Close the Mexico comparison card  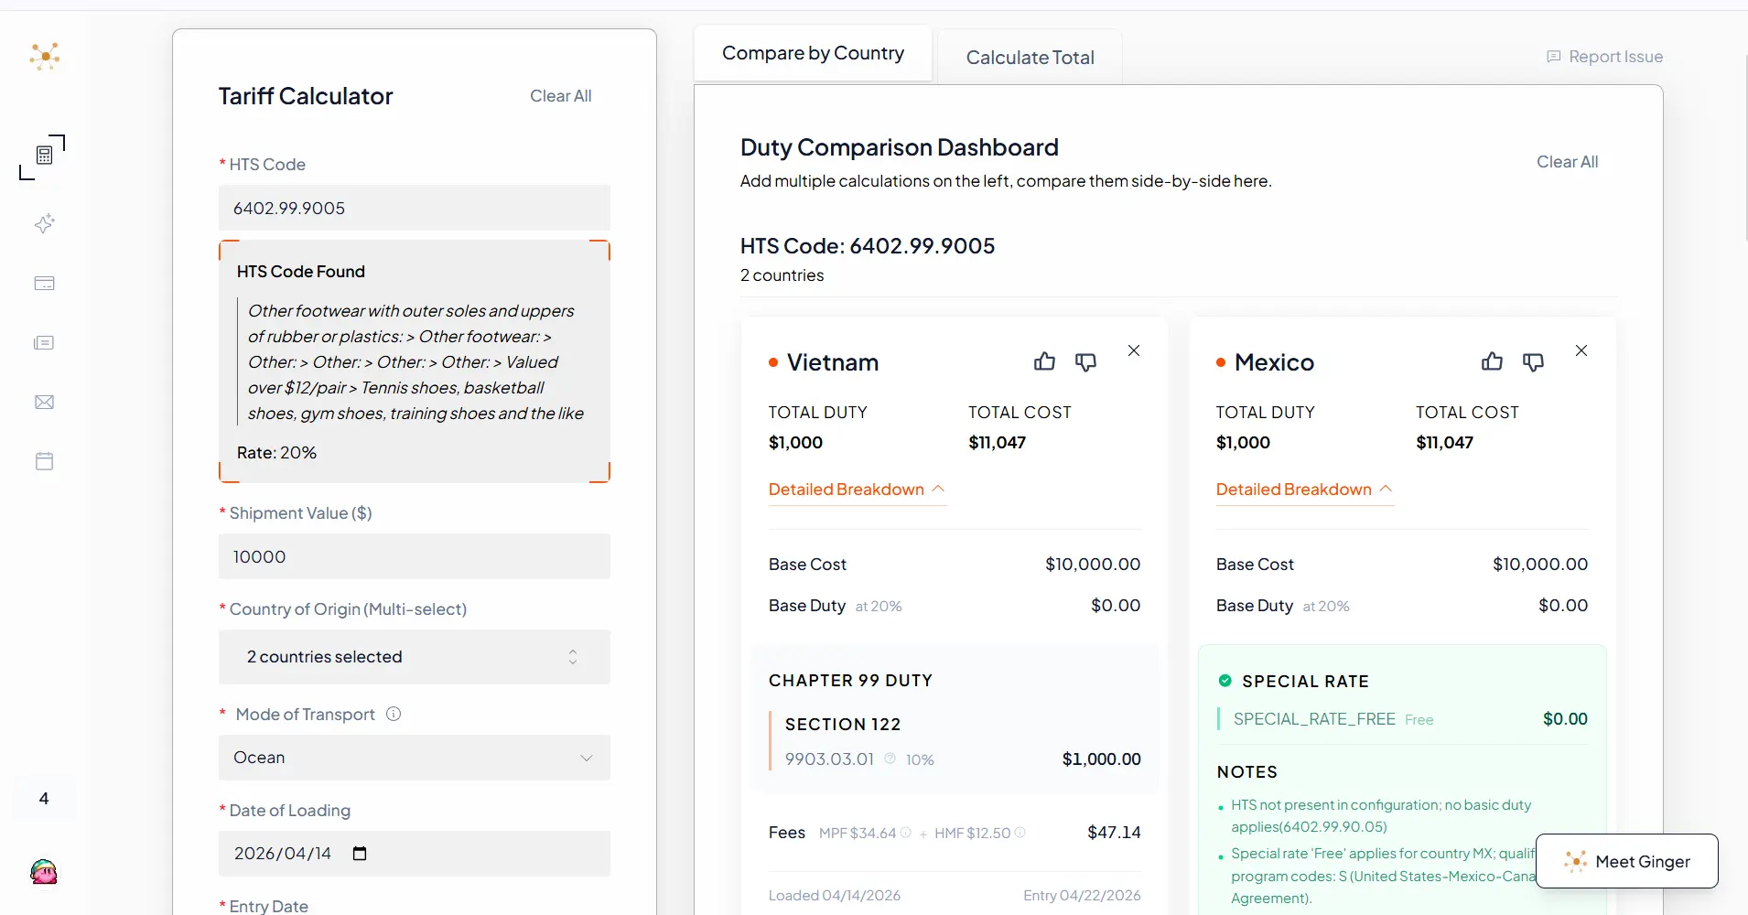1581,350
